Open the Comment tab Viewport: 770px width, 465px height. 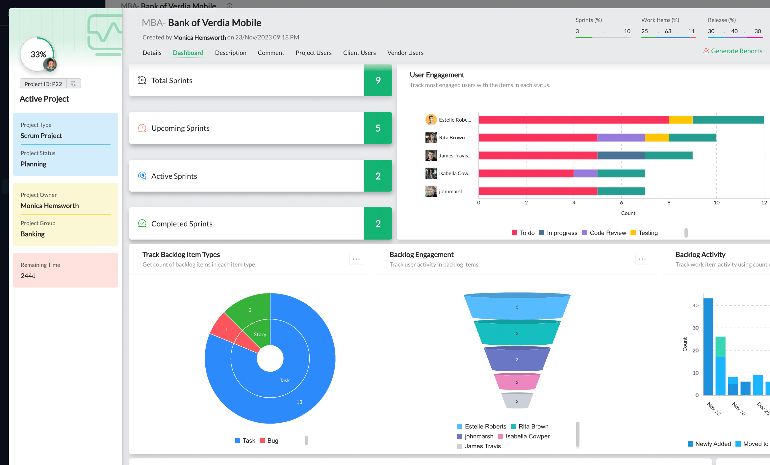tap(270, 53)
